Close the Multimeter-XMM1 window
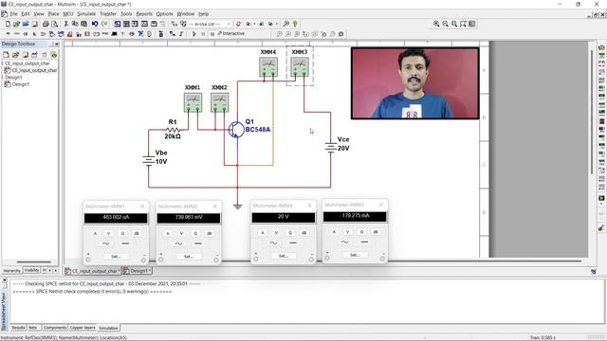 (142, 206)
